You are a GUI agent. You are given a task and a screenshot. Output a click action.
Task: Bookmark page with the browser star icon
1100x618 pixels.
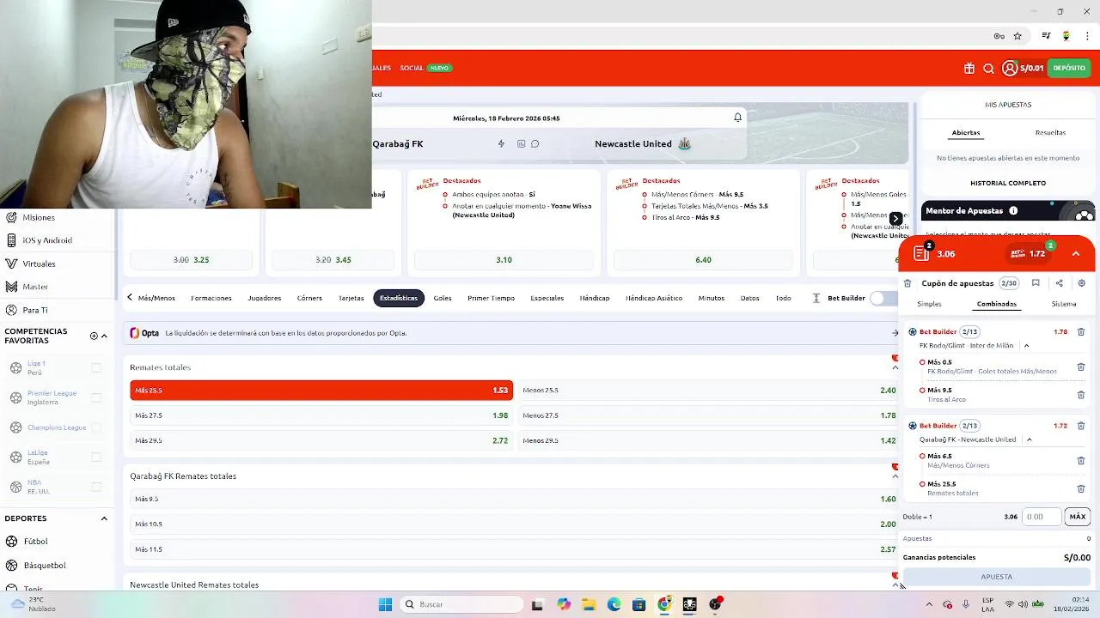click(x=1017, y=36)
